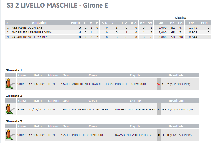Screen dimensions: 211x143
Task: Open the map marker icon for match 93064
Action: [x=10, y=109]
